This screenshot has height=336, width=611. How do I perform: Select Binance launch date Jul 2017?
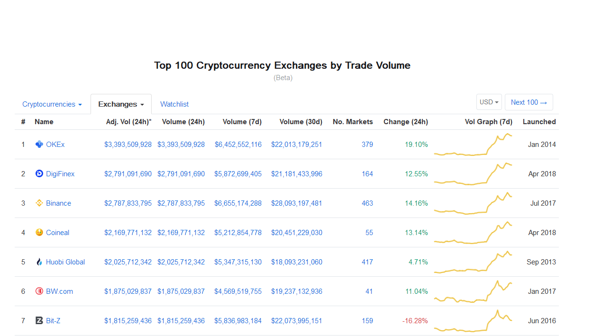tap(543, 203)
